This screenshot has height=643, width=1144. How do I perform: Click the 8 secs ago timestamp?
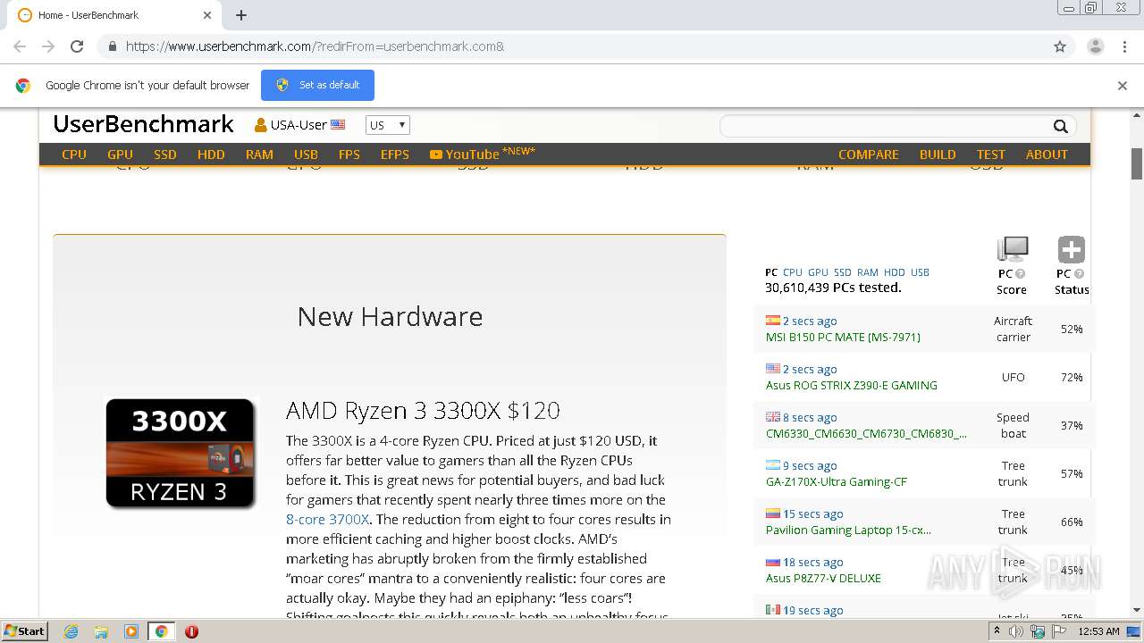click(x=810, y=417)
